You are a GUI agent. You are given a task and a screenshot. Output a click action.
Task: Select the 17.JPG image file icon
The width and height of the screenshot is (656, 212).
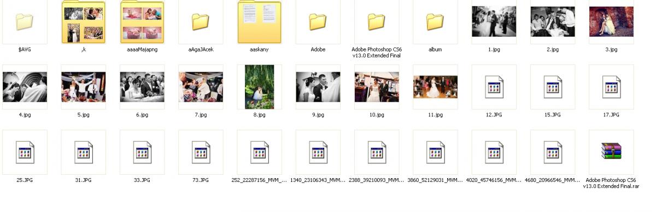(611, 87)
